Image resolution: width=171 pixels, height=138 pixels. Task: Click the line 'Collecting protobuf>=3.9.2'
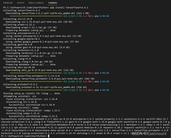pyautogui.click(x=20, y=84)
